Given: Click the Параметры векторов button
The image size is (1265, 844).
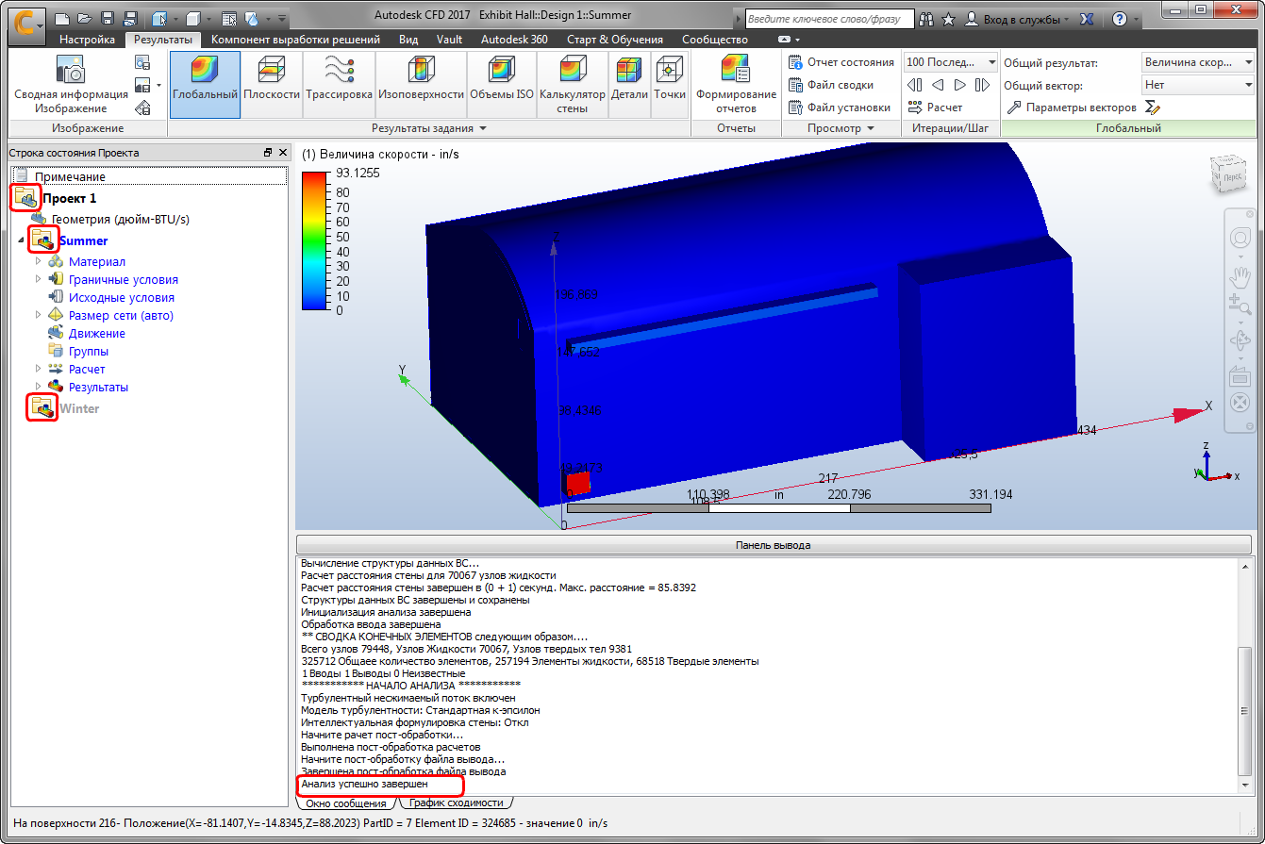Looking at the screenshot, I should click(1072, 108).
